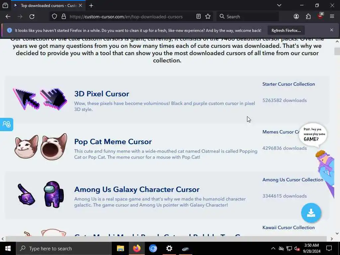Click the 3D Pixel arrow cursor image

click(x=26, y=99)
